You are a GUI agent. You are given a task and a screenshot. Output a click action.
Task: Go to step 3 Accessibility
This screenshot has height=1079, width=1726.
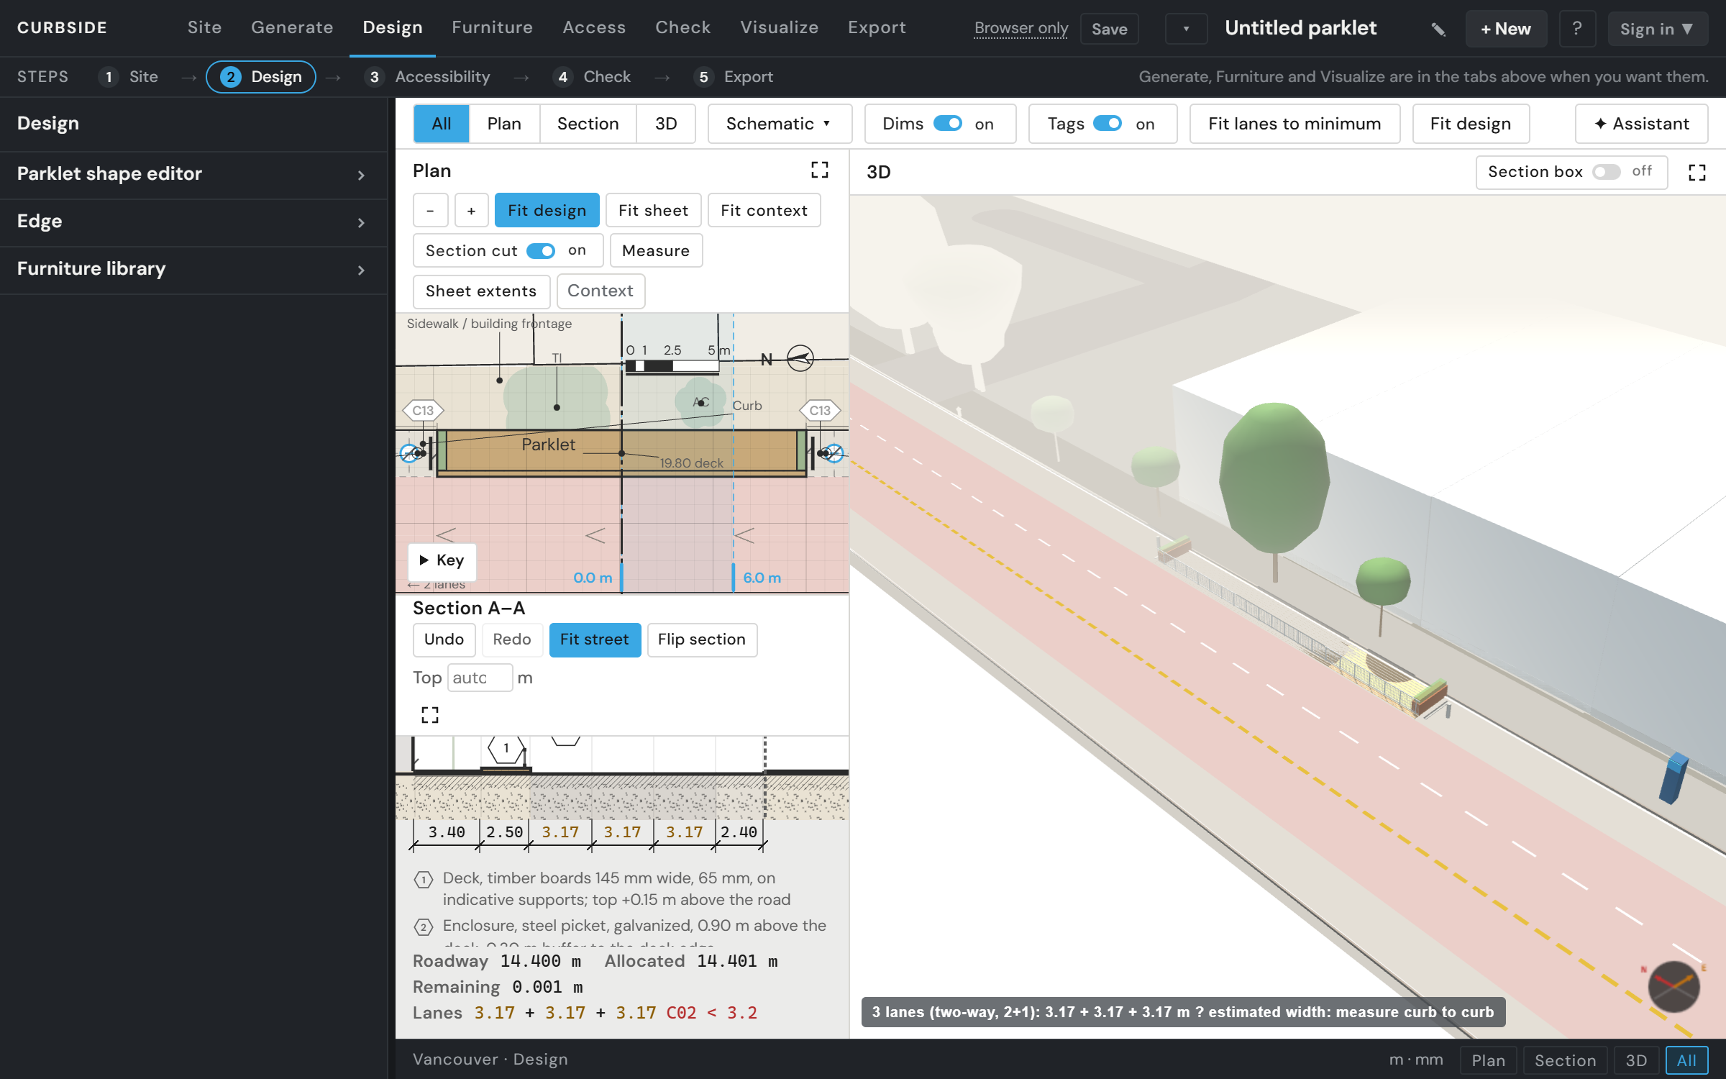click(429, 77)
